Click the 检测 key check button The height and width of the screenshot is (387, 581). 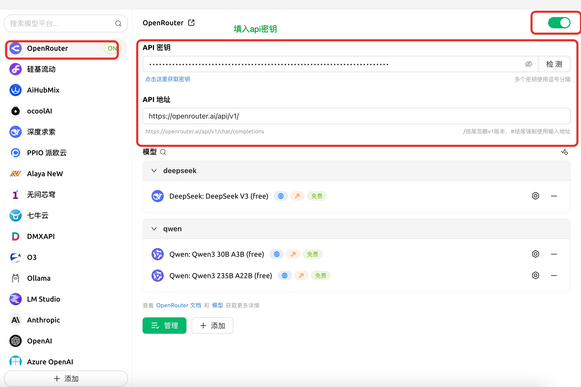[554, 64]
